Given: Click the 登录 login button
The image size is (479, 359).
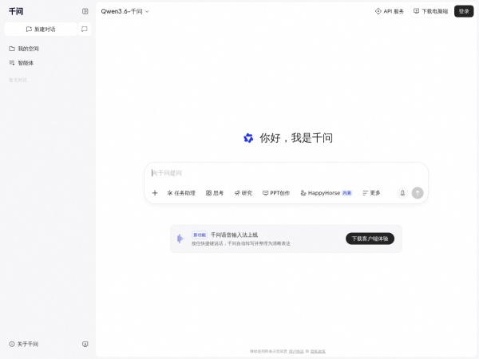Looking at the screenshot, I should (x=464, y=11).
